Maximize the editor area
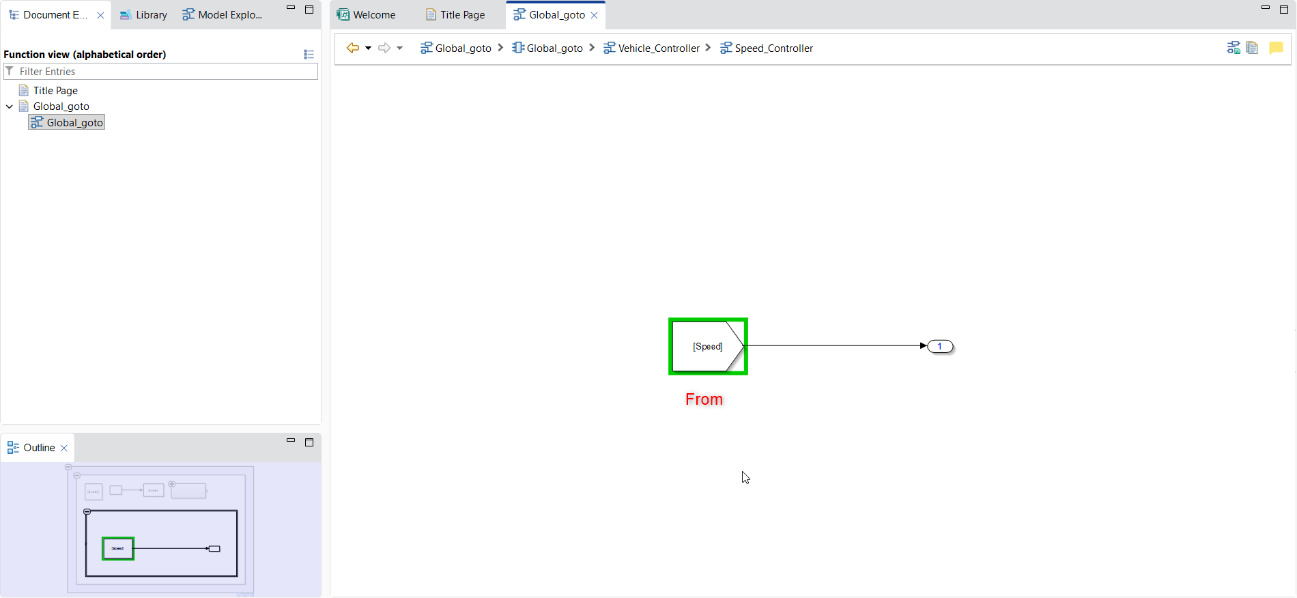 tap(1284, 9)
